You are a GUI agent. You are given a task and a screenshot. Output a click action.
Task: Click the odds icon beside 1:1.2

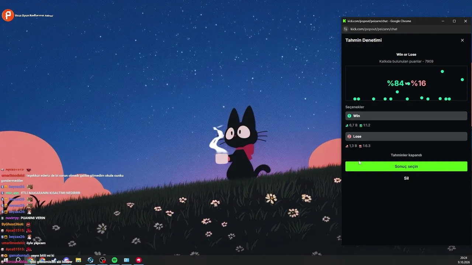361,126
